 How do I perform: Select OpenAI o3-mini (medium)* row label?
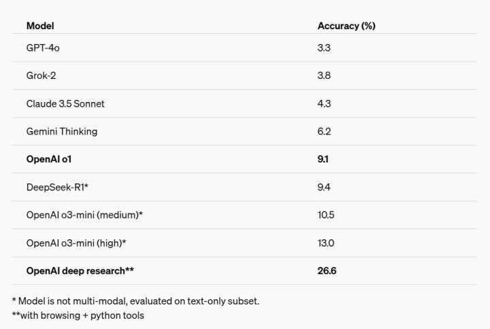[x=84, y=215]
